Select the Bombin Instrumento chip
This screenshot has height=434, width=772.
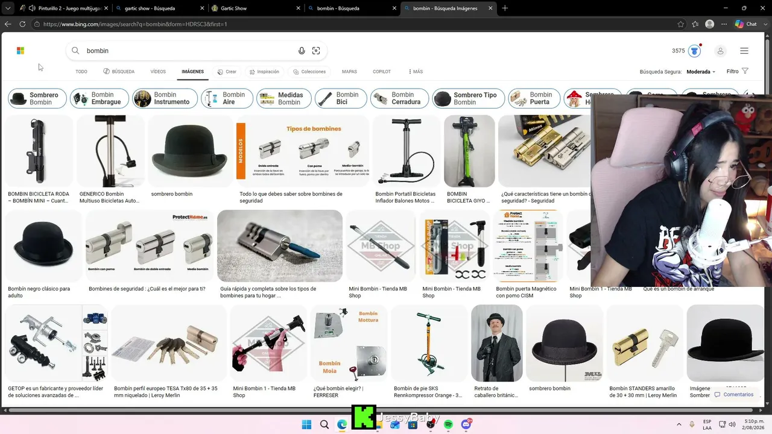pyautogui.click(x=165, y=98)
